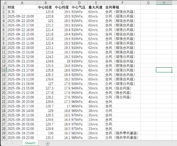Click cell 2025-09-22 19:00

point(22,16)
